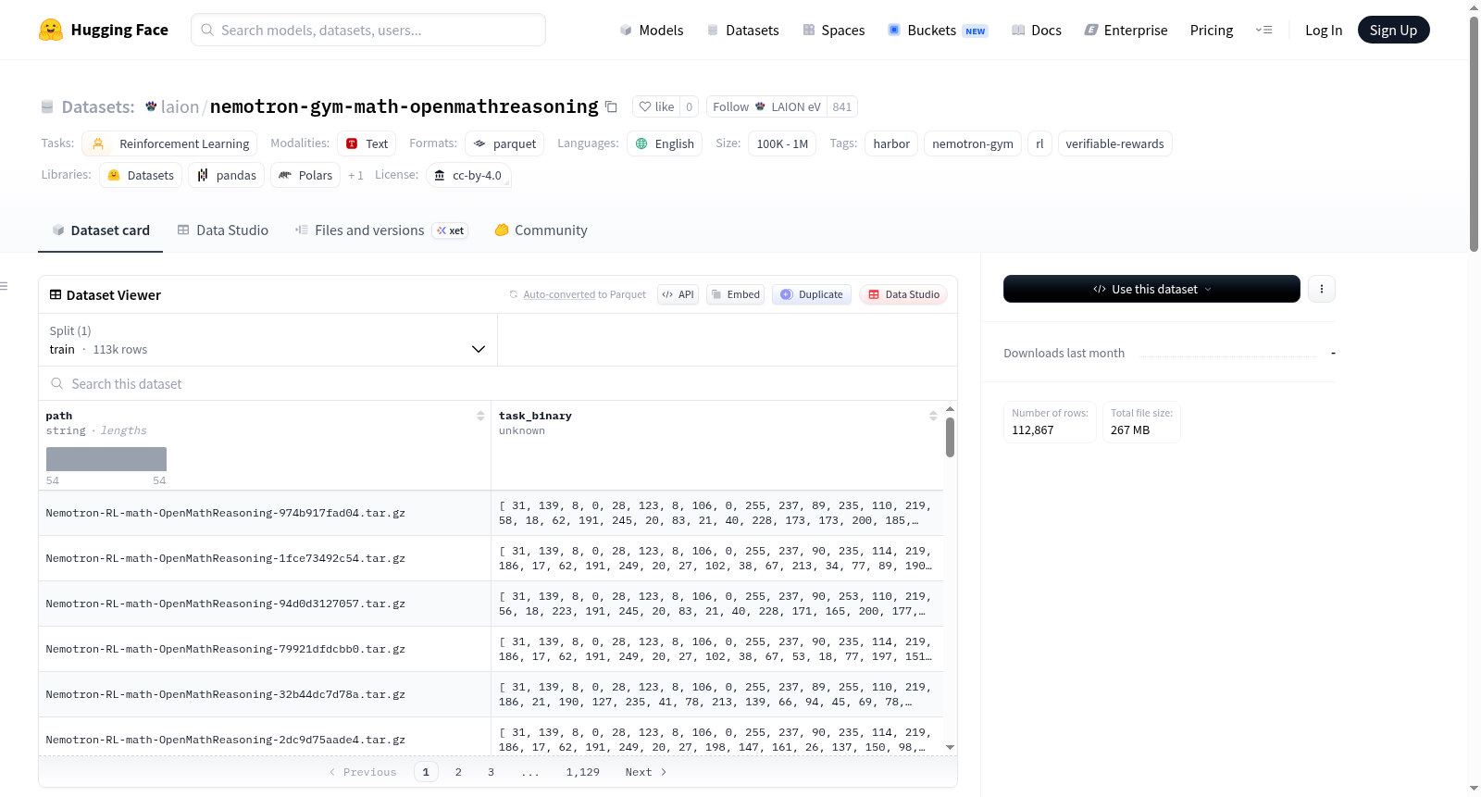This screenshot has width=1481, height=797.
Task: Click the search magnifier in dataset search
Action: point(57,383)
